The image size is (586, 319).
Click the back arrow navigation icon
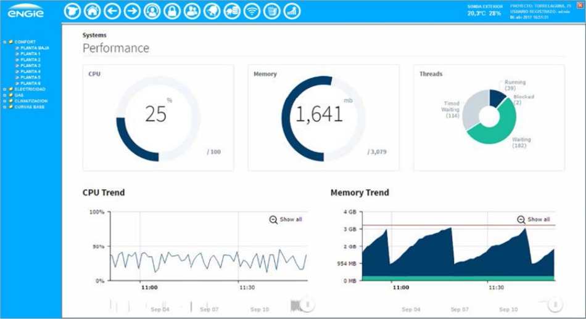(112, 10)
